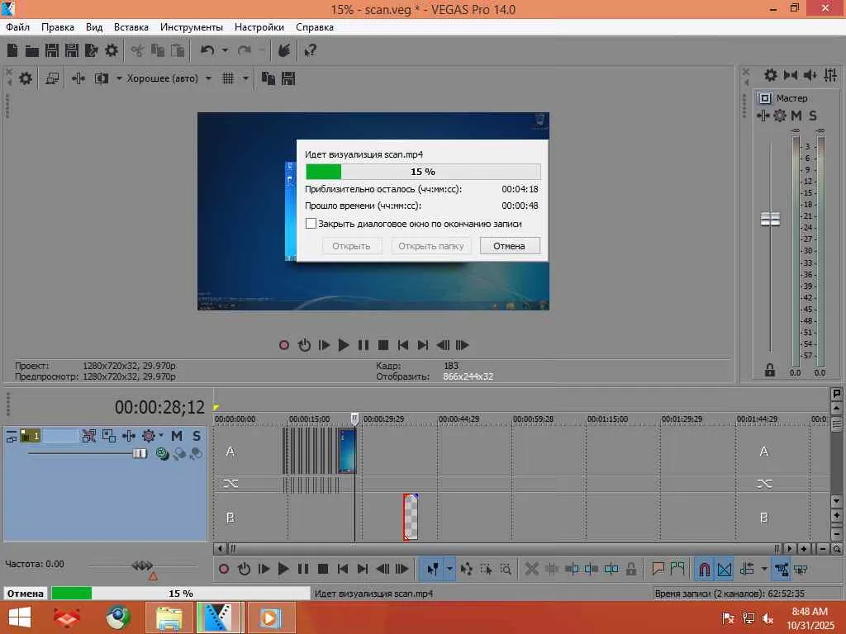
Task: Toggle Split Screen View icon
Action: click(x=102, y=78)
